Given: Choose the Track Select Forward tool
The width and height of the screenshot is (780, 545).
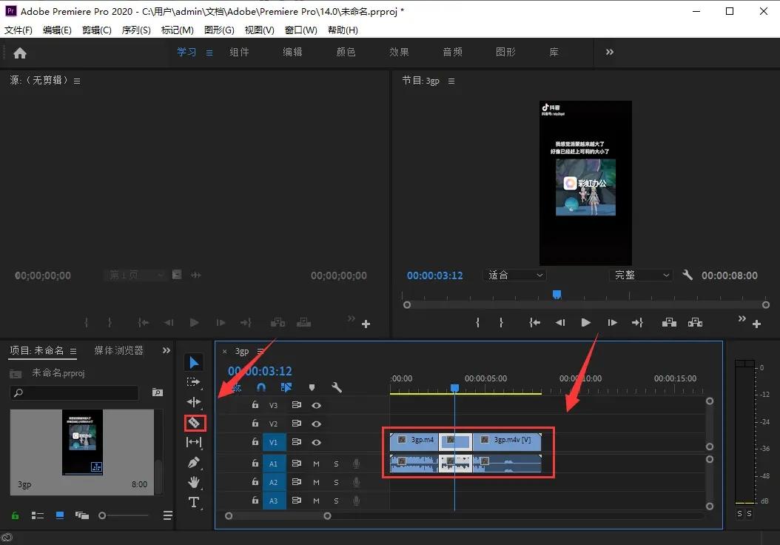Looking at the screenshot, I should tap(194, 382).
